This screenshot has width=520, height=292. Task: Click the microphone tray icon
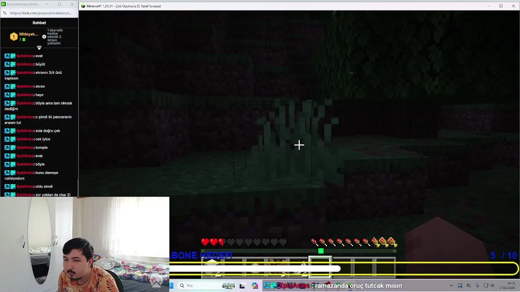click(x=477, y=286)
